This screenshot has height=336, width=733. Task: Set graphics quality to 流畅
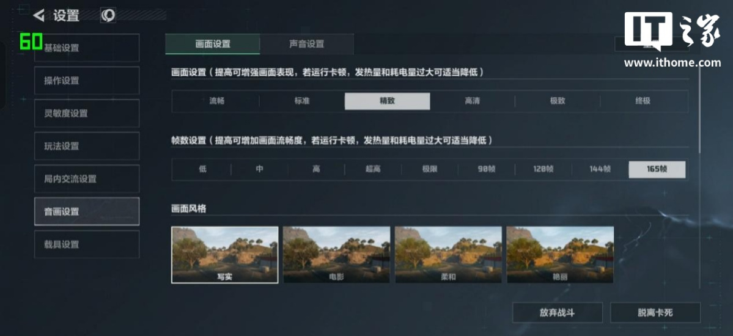point(216,101)
